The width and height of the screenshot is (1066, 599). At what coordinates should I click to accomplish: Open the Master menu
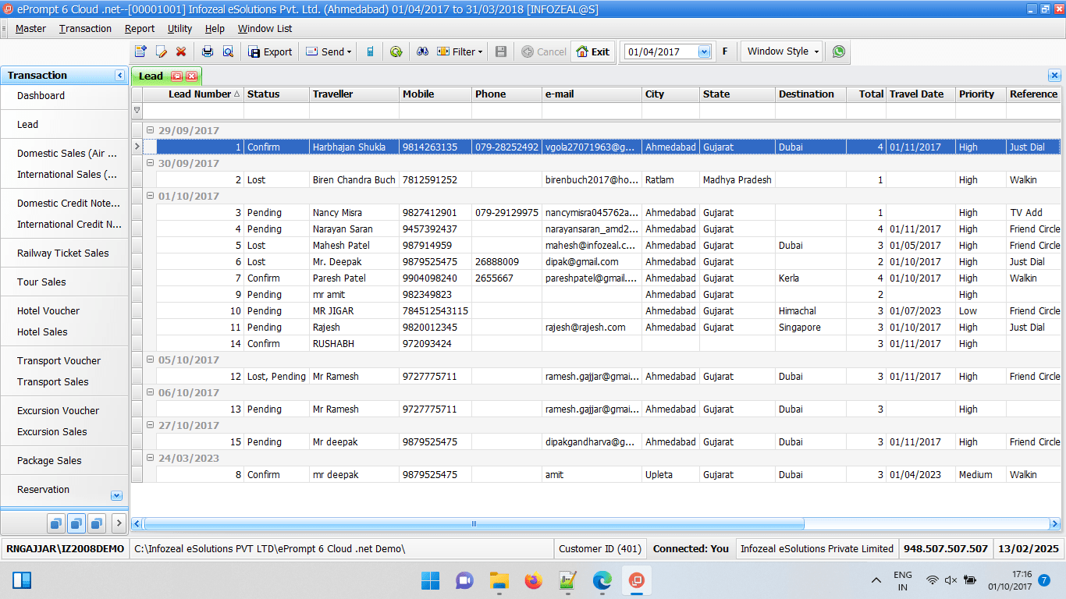pos(30,28)
